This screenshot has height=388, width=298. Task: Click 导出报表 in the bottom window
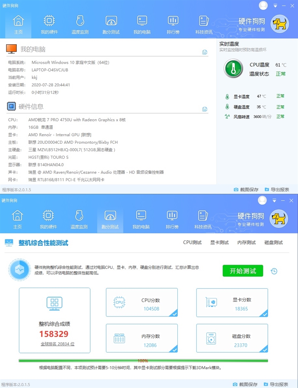pos(276,384)
